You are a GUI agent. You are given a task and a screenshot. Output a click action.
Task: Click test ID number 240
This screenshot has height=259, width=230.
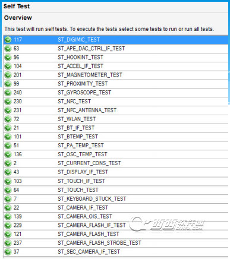tap(18, 93)
